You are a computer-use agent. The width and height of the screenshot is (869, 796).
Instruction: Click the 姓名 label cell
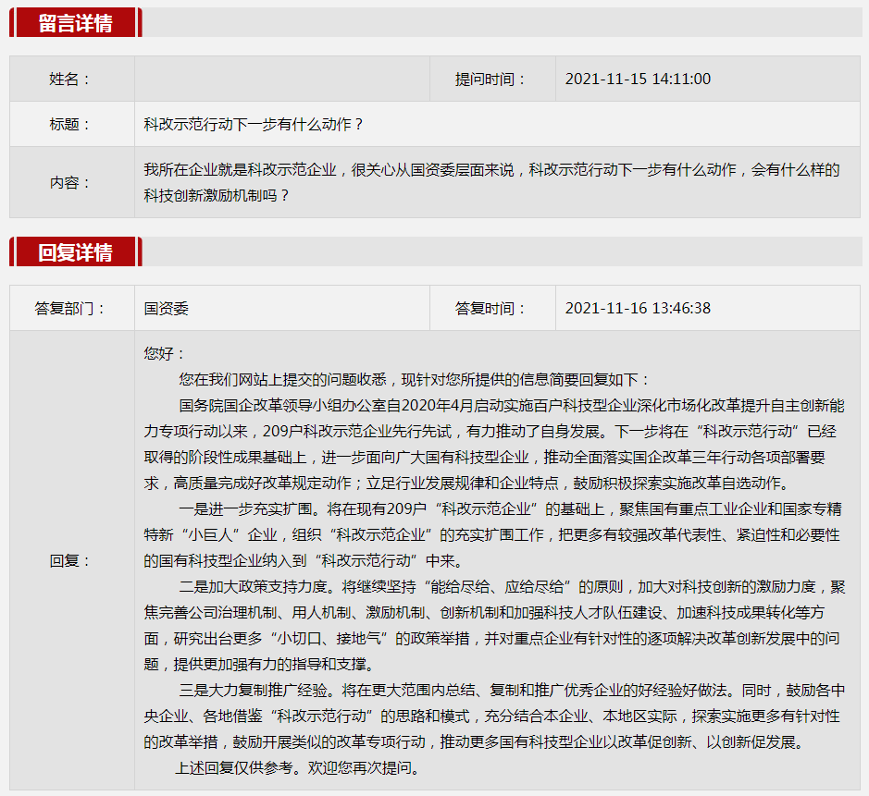[x=71, y=79]
